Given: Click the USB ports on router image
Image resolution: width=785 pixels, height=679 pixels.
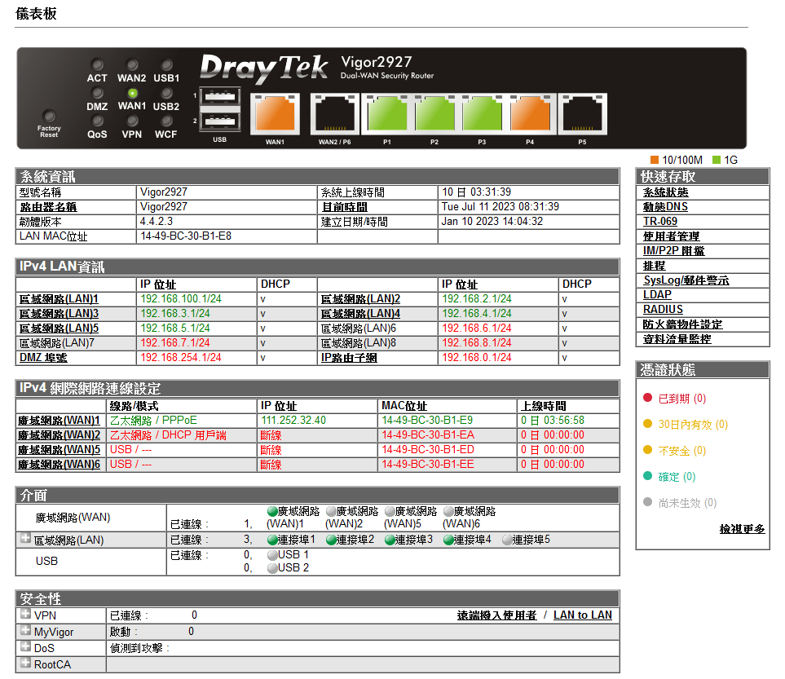Looking at the screenshot, I should [x=219, y=110].
